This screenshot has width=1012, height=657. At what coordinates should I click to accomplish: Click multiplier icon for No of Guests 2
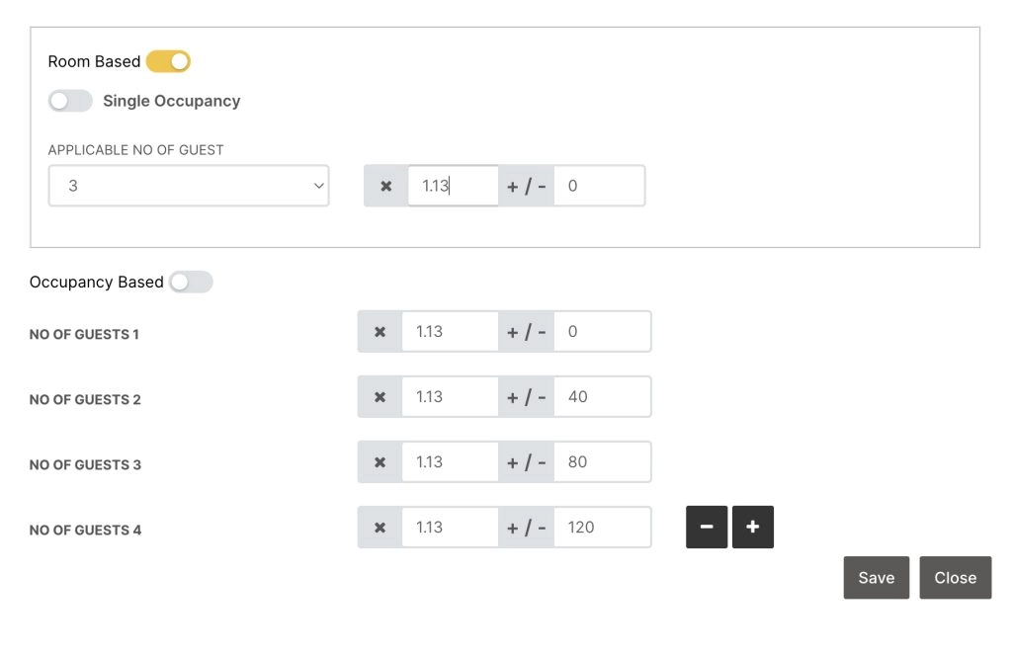(x=380, y=397)
